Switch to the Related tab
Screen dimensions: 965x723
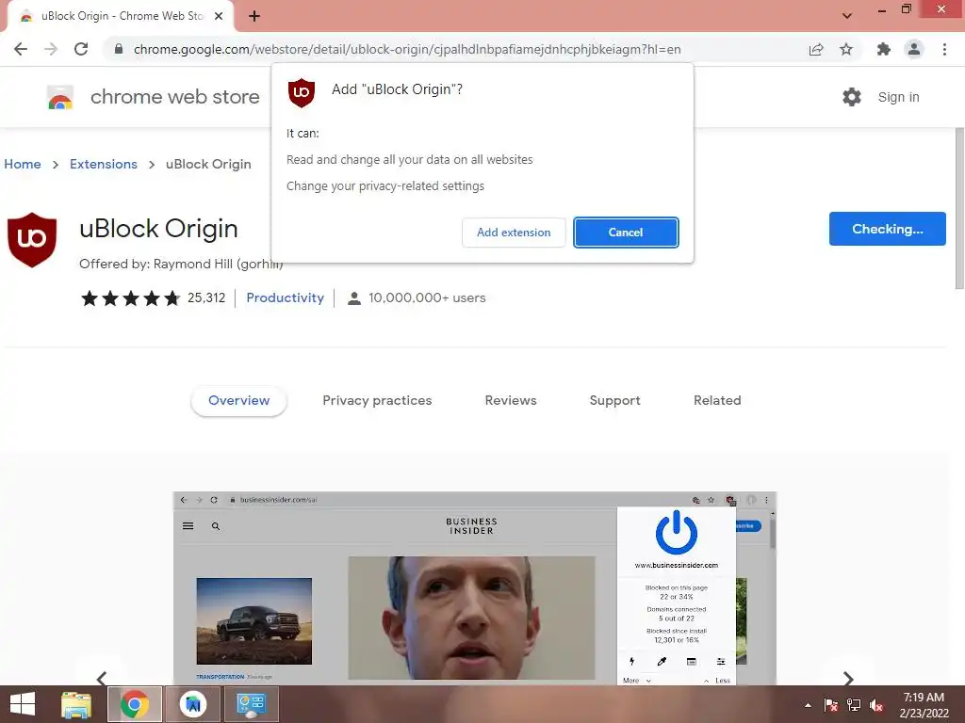tap(717, 400)
